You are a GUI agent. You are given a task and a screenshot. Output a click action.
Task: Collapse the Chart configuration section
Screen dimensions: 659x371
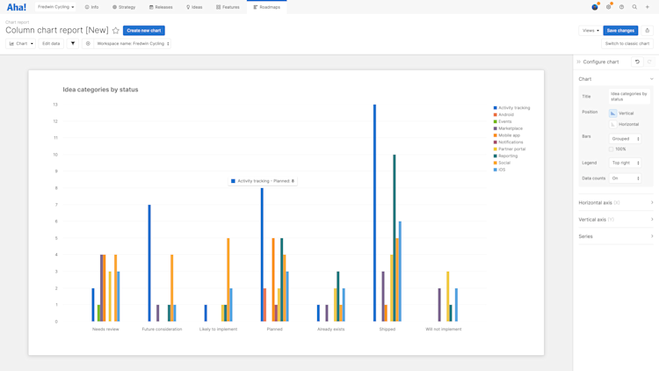click(616, 79)
